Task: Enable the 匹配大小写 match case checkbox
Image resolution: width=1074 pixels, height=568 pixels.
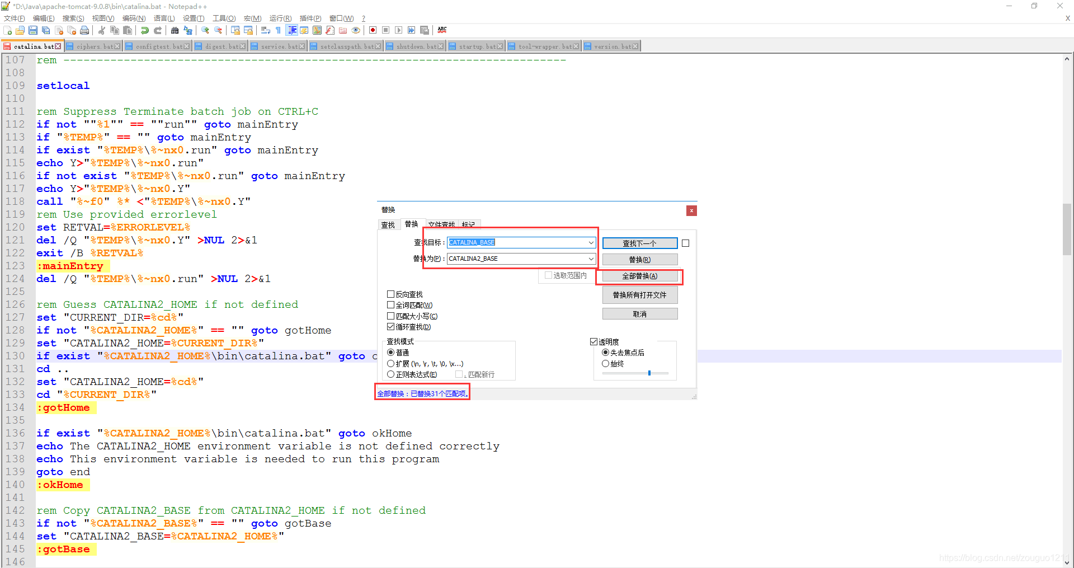Action: point(391,316)
